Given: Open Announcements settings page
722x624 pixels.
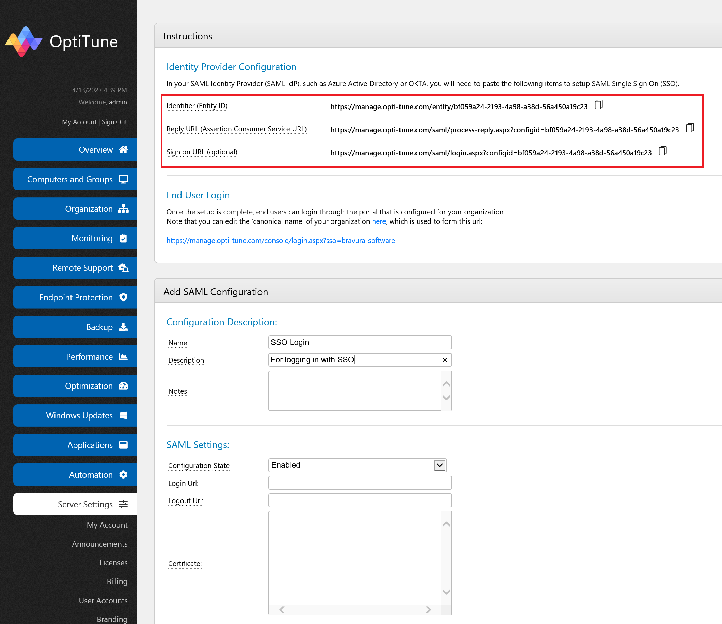Looking at the screenshot, I should click(100, 544).
